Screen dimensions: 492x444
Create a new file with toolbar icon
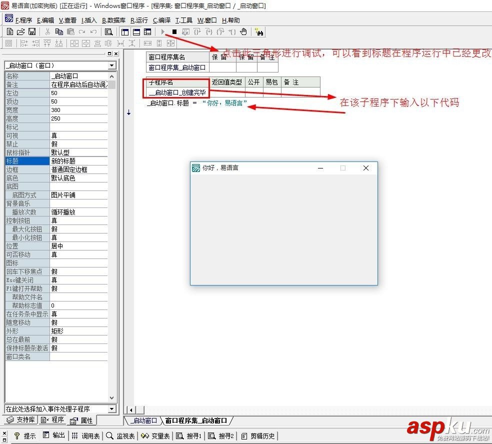tap(9, 31)
